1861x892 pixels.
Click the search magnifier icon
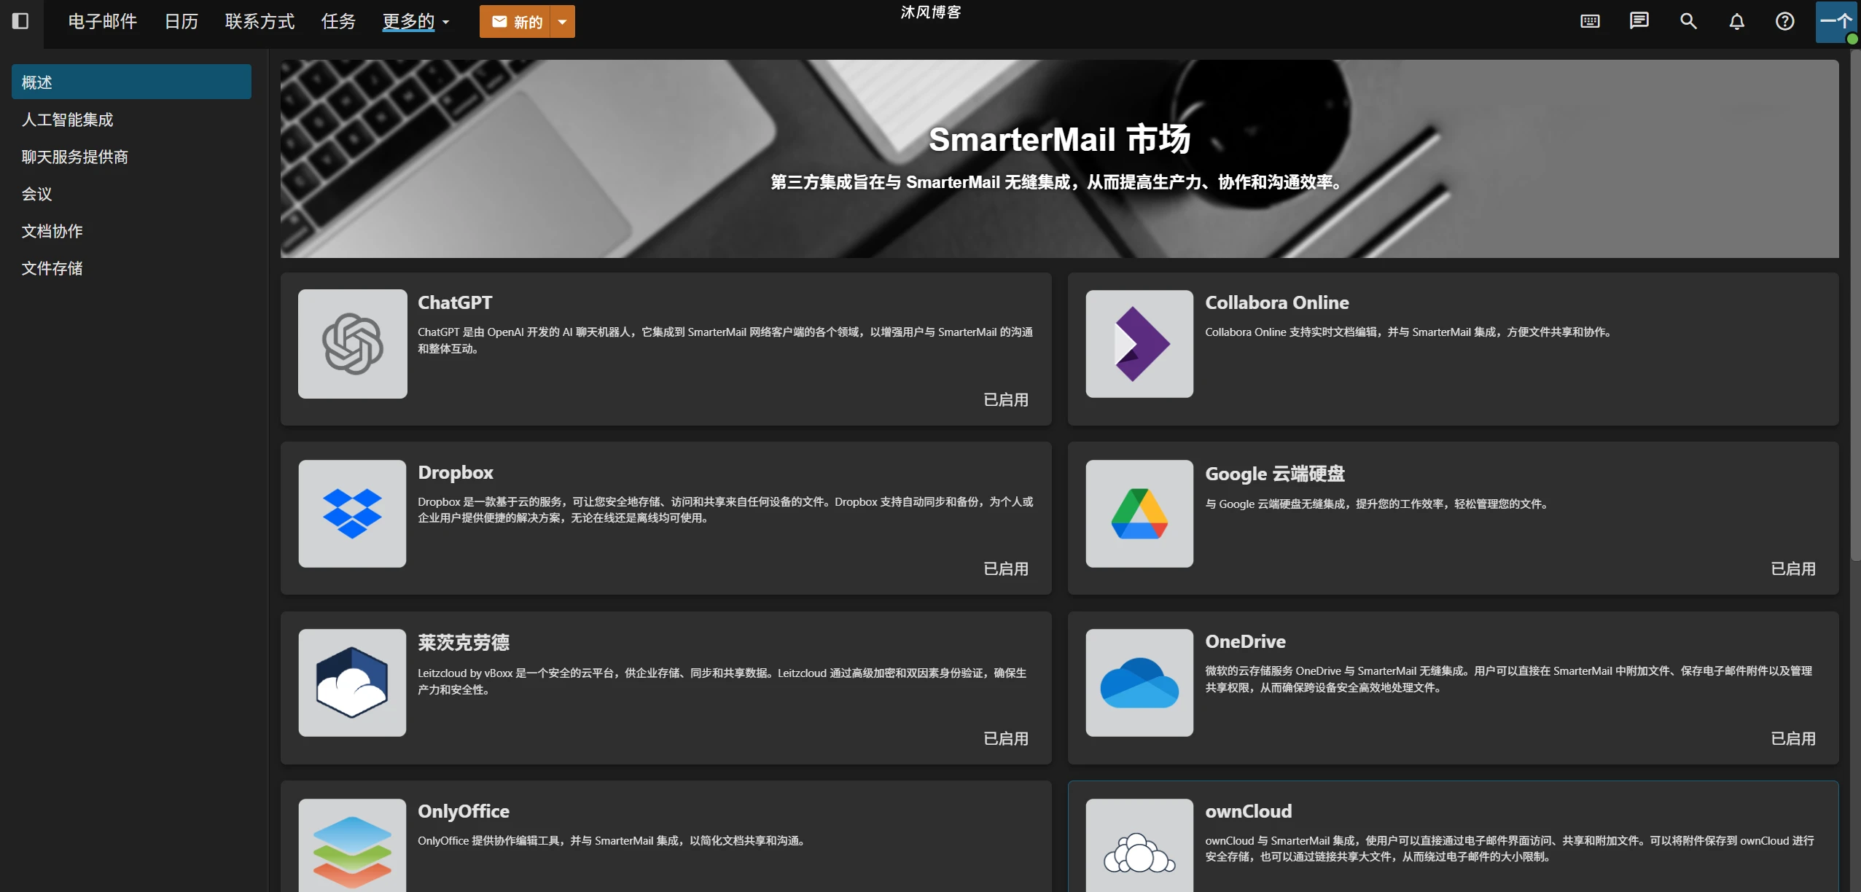click(1688, 21)
